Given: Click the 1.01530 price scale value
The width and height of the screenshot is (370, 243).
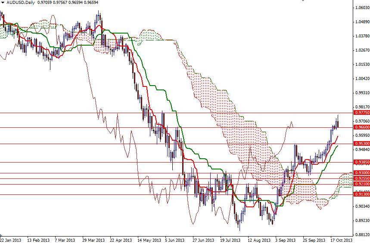Looking at the screenshot, I should coord(362,65).
